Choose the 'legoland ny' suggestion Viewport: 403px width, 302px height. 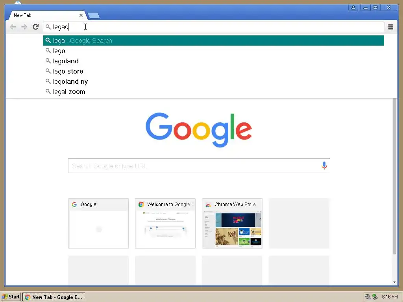click(x=213, y=82)
